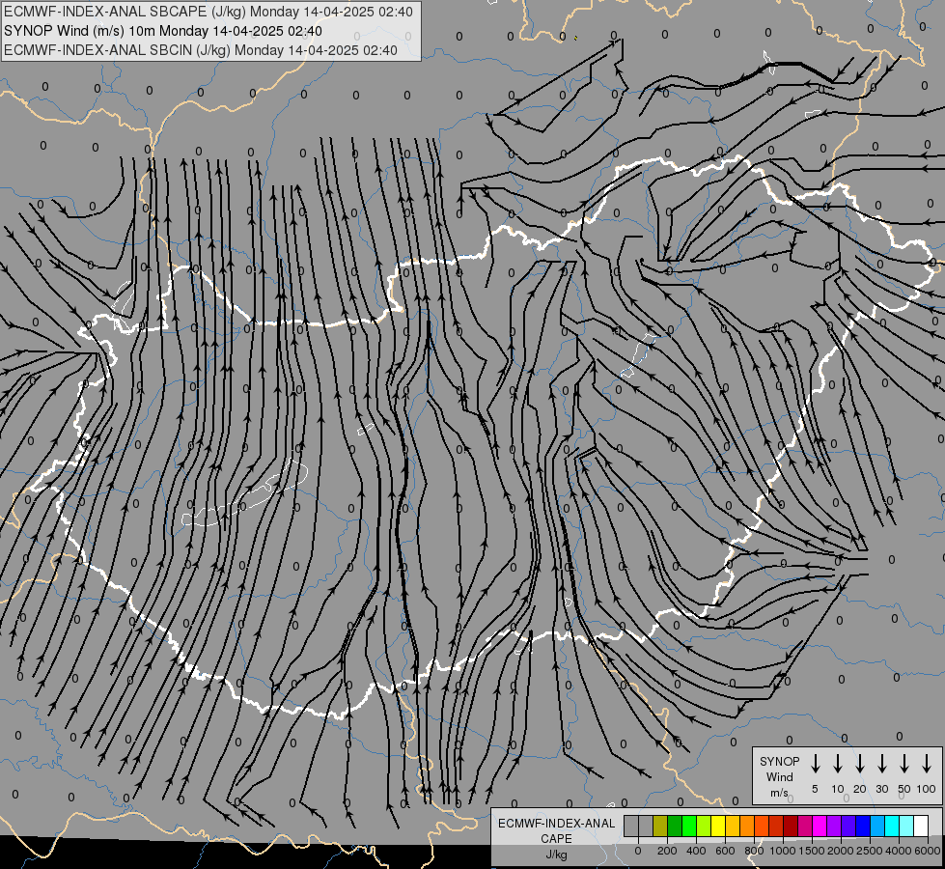945x869 pixels.
Task: Click the 400 tick label on CAPE scale
Action: pyautogui.click(x=696, y=851)
